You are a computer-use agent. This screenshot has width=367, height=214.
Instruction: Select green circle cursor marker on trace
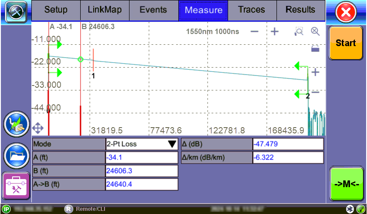point(81,59)
